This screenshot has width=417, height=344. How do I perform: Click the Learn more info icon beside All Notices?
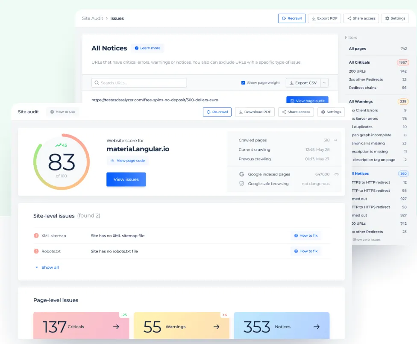pos(137,48)
